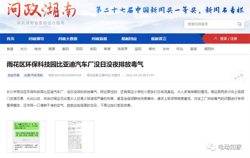Image resolution: width=250 pixels, height=158 pixels.
Task: Click the article title about 比亚迪汽车厂
Action: coord(75,64)
